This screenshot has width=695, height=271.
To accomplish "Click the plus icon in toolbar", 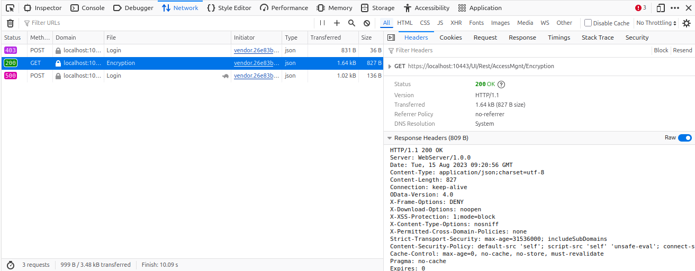I will (x=337, y=23).
